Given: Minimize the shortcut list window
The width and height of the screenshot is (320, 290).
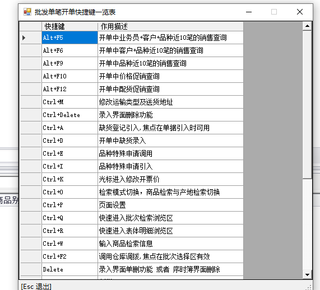Looking at the screenshot, I should coord(249,12).
